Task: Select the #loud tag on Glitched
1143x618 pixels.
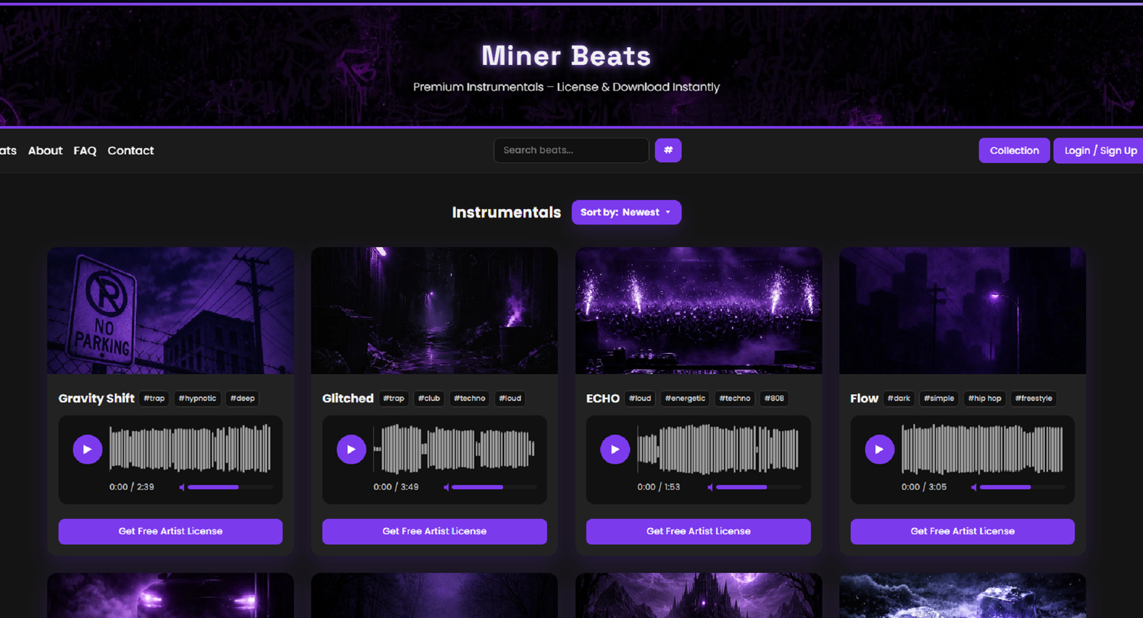Action: (510, 399)
